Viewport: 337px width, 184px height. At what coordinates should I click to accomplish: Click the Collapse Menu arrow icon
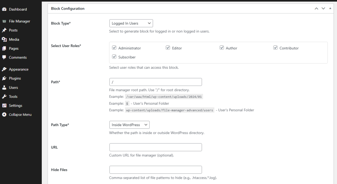pyautogui.click(x=4, y=115)
